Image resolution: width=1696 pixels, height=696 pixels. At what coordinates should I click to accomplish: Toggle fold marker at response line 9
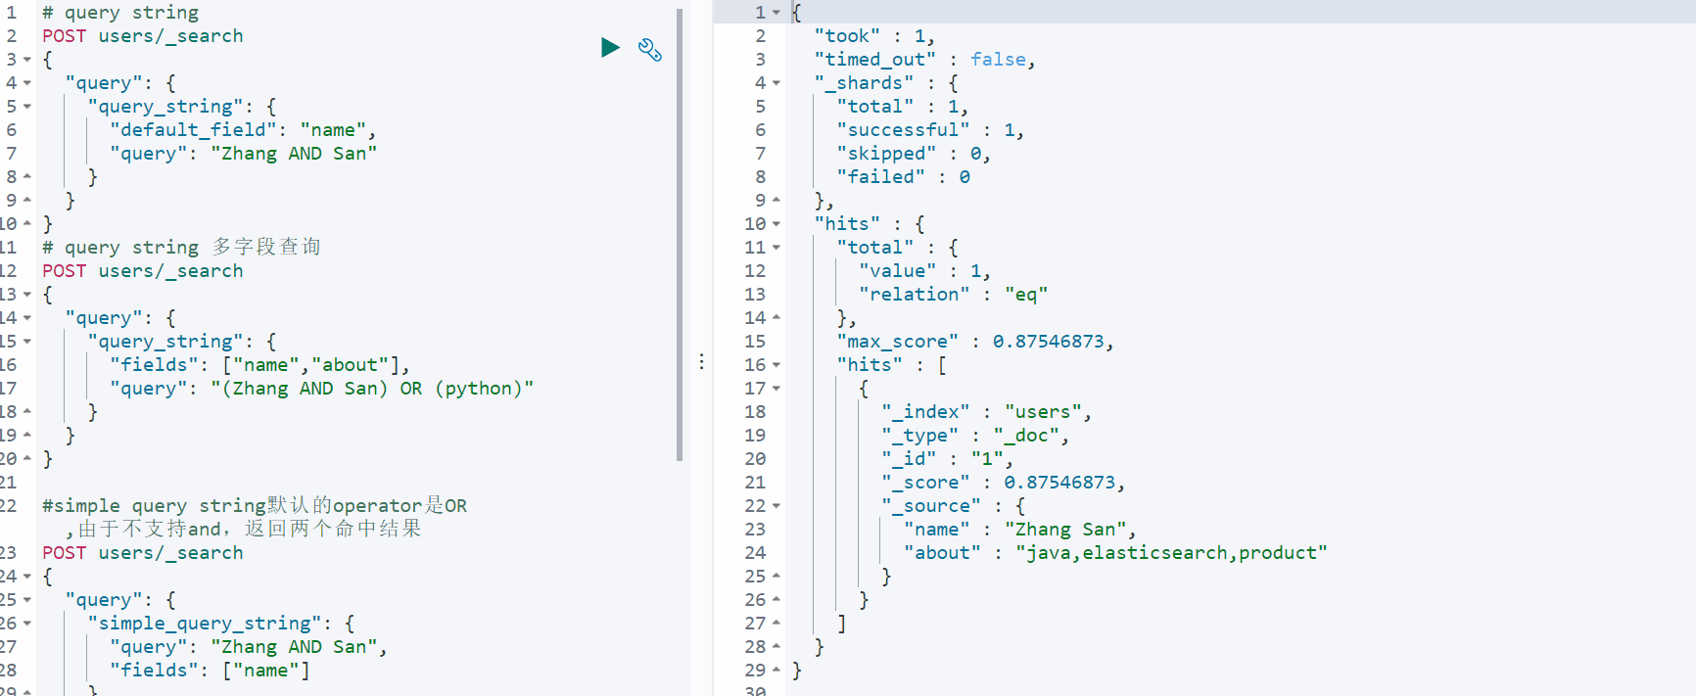pos(777,201)
